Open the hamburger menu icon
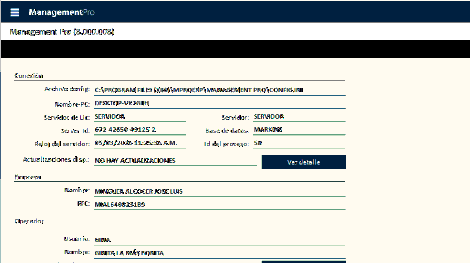 coord(15,12)
